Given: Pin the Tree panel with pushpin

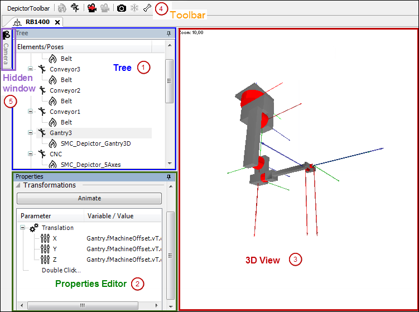Looking at the screenshot, I should click(x=168, y=34).
